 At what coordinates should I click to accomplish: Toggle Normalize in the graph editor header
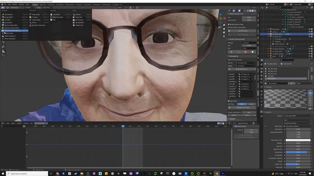pyautogui.click(x=41, y=123)
